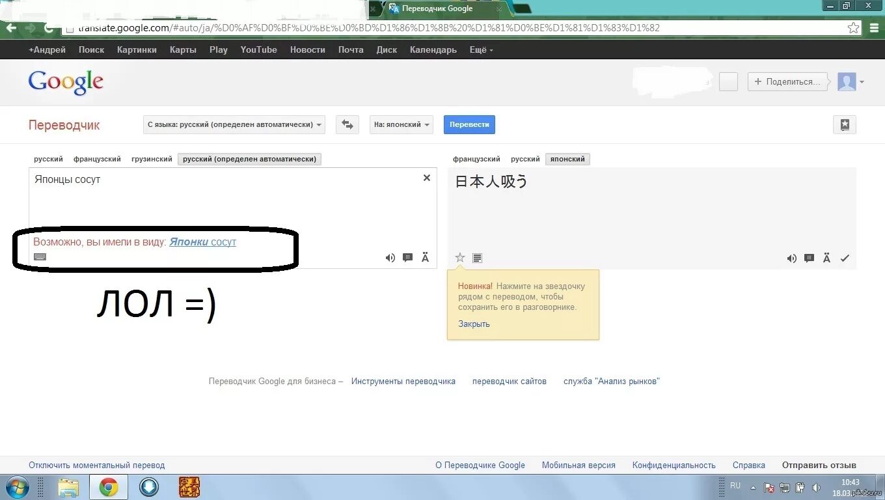Open Почта in Google bar
This screenshot has width=885, height=500.
point(351,49)
